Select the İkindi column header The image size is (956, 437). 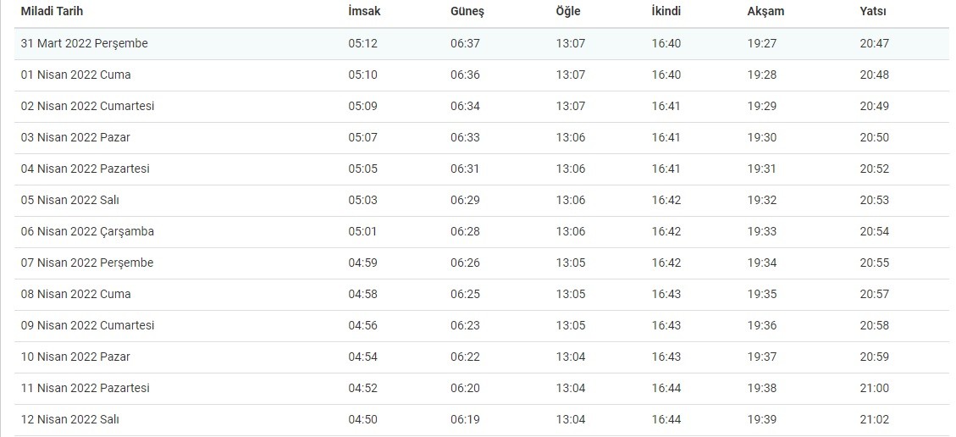point(666,12)
